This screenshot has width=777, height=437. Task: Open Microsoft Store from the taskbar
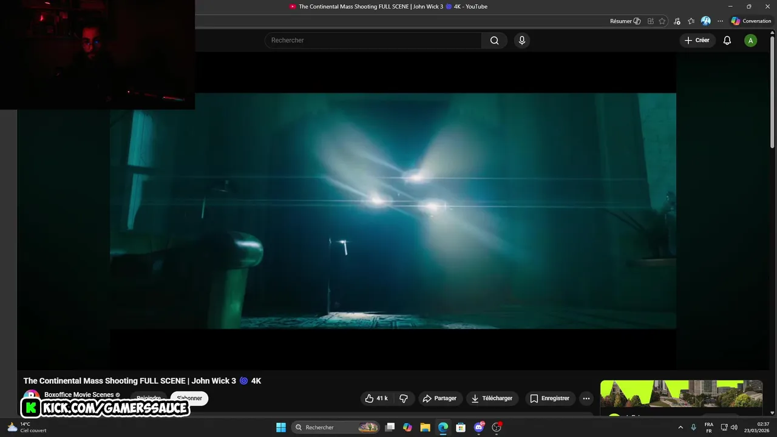pyautogui.click(x=461, y=427)
